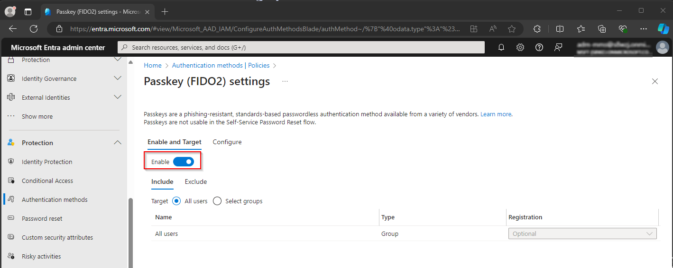Add page to favorites star icon
Image resolution: width=673 pixels, height=268 pixels.
pyautogui.click(x=512, y=29)
